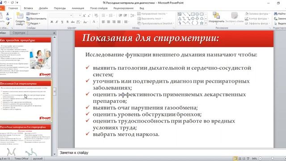Open the Макет layout dropdown

point(33,14)
